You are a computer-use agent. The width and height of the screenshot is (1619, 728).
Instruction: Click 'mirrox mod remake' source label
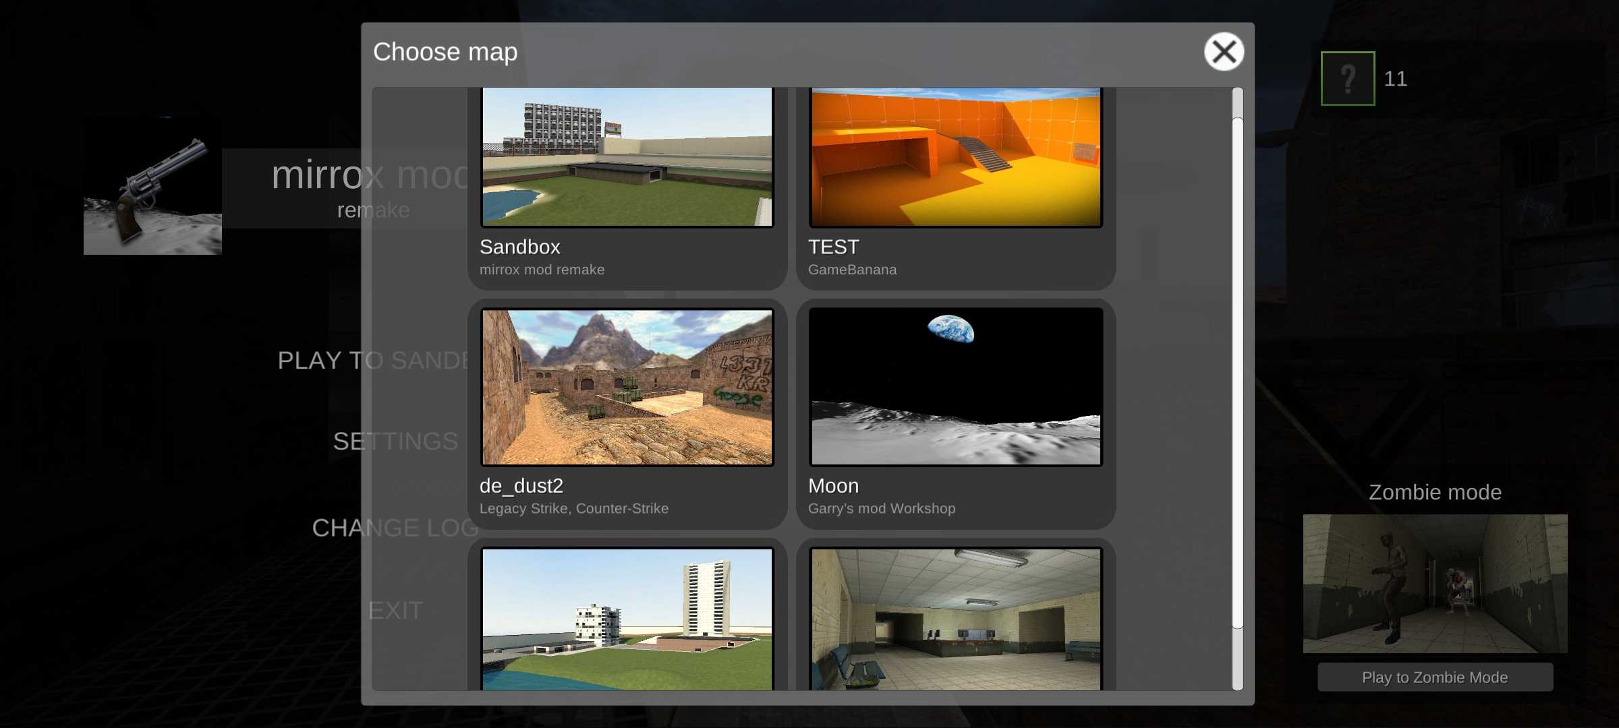pos(542,270)
